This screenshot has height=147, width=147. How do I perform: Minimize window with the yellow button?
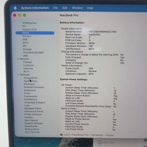tap(19, 15)
